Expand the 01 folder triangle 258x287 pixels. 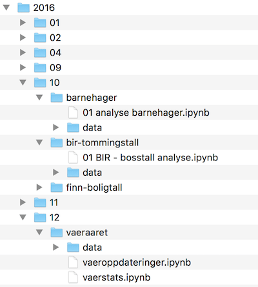click(23, 23)
